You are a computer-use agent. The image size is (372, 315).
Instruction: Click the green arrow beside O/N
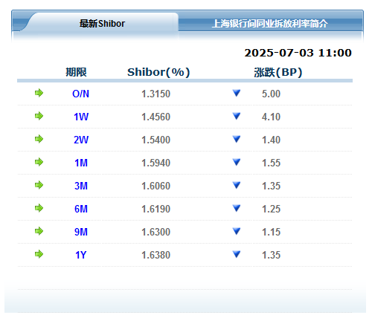[x=39, y=93]
